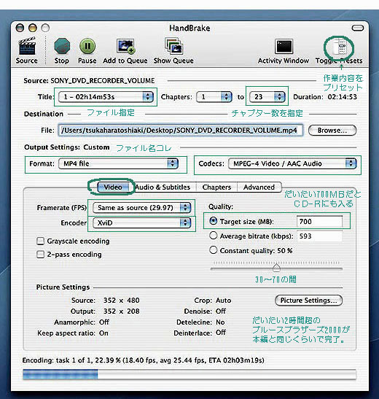The image size is (379, 399).
Task: Open the Encoder dropdown XviD
Action: click(142, 223)
